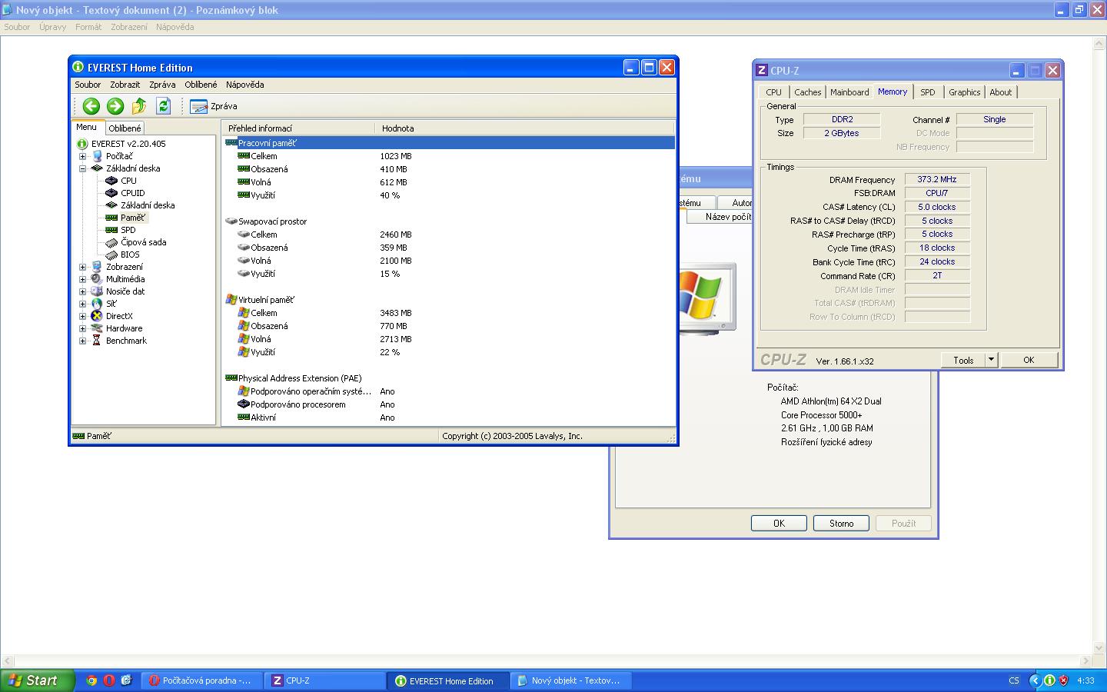Click OK in the CPU-Z window
This screenshot has height=692, width=1107.
coord(1029,360)
